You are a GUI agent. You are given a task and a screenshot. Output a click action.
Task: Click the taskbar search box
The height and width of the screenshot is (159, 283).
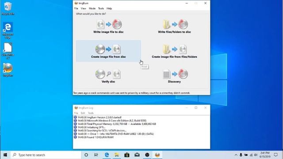(x=46, y=155)
